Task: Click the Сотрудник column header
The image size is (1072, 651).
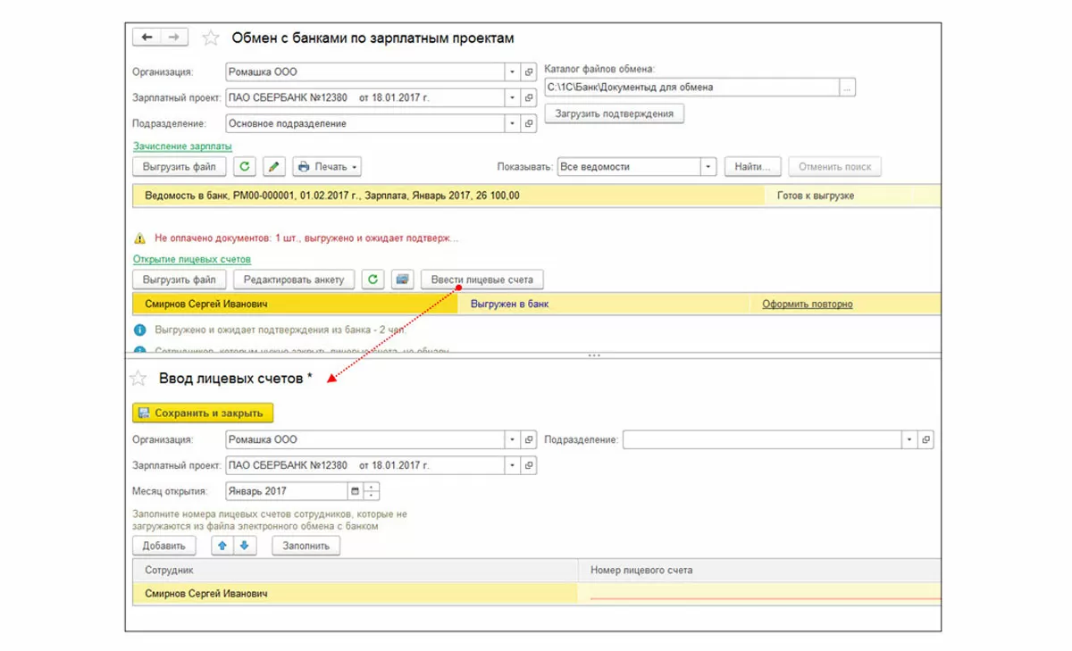Action: 356,570
